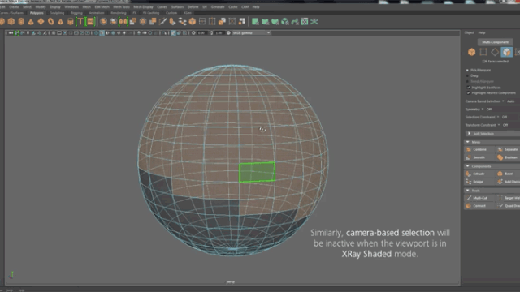Switch to edge selection mode icon
Image resolution: width=520 pixels, height=292 pixels.
(495, 52)
